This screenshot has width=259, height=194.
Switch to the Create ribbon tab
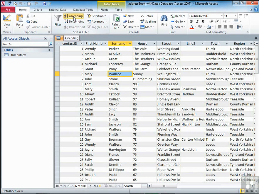(38, 10)
